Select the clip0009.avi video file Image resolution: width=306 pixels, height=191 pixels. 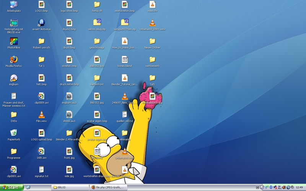(41, 96)
